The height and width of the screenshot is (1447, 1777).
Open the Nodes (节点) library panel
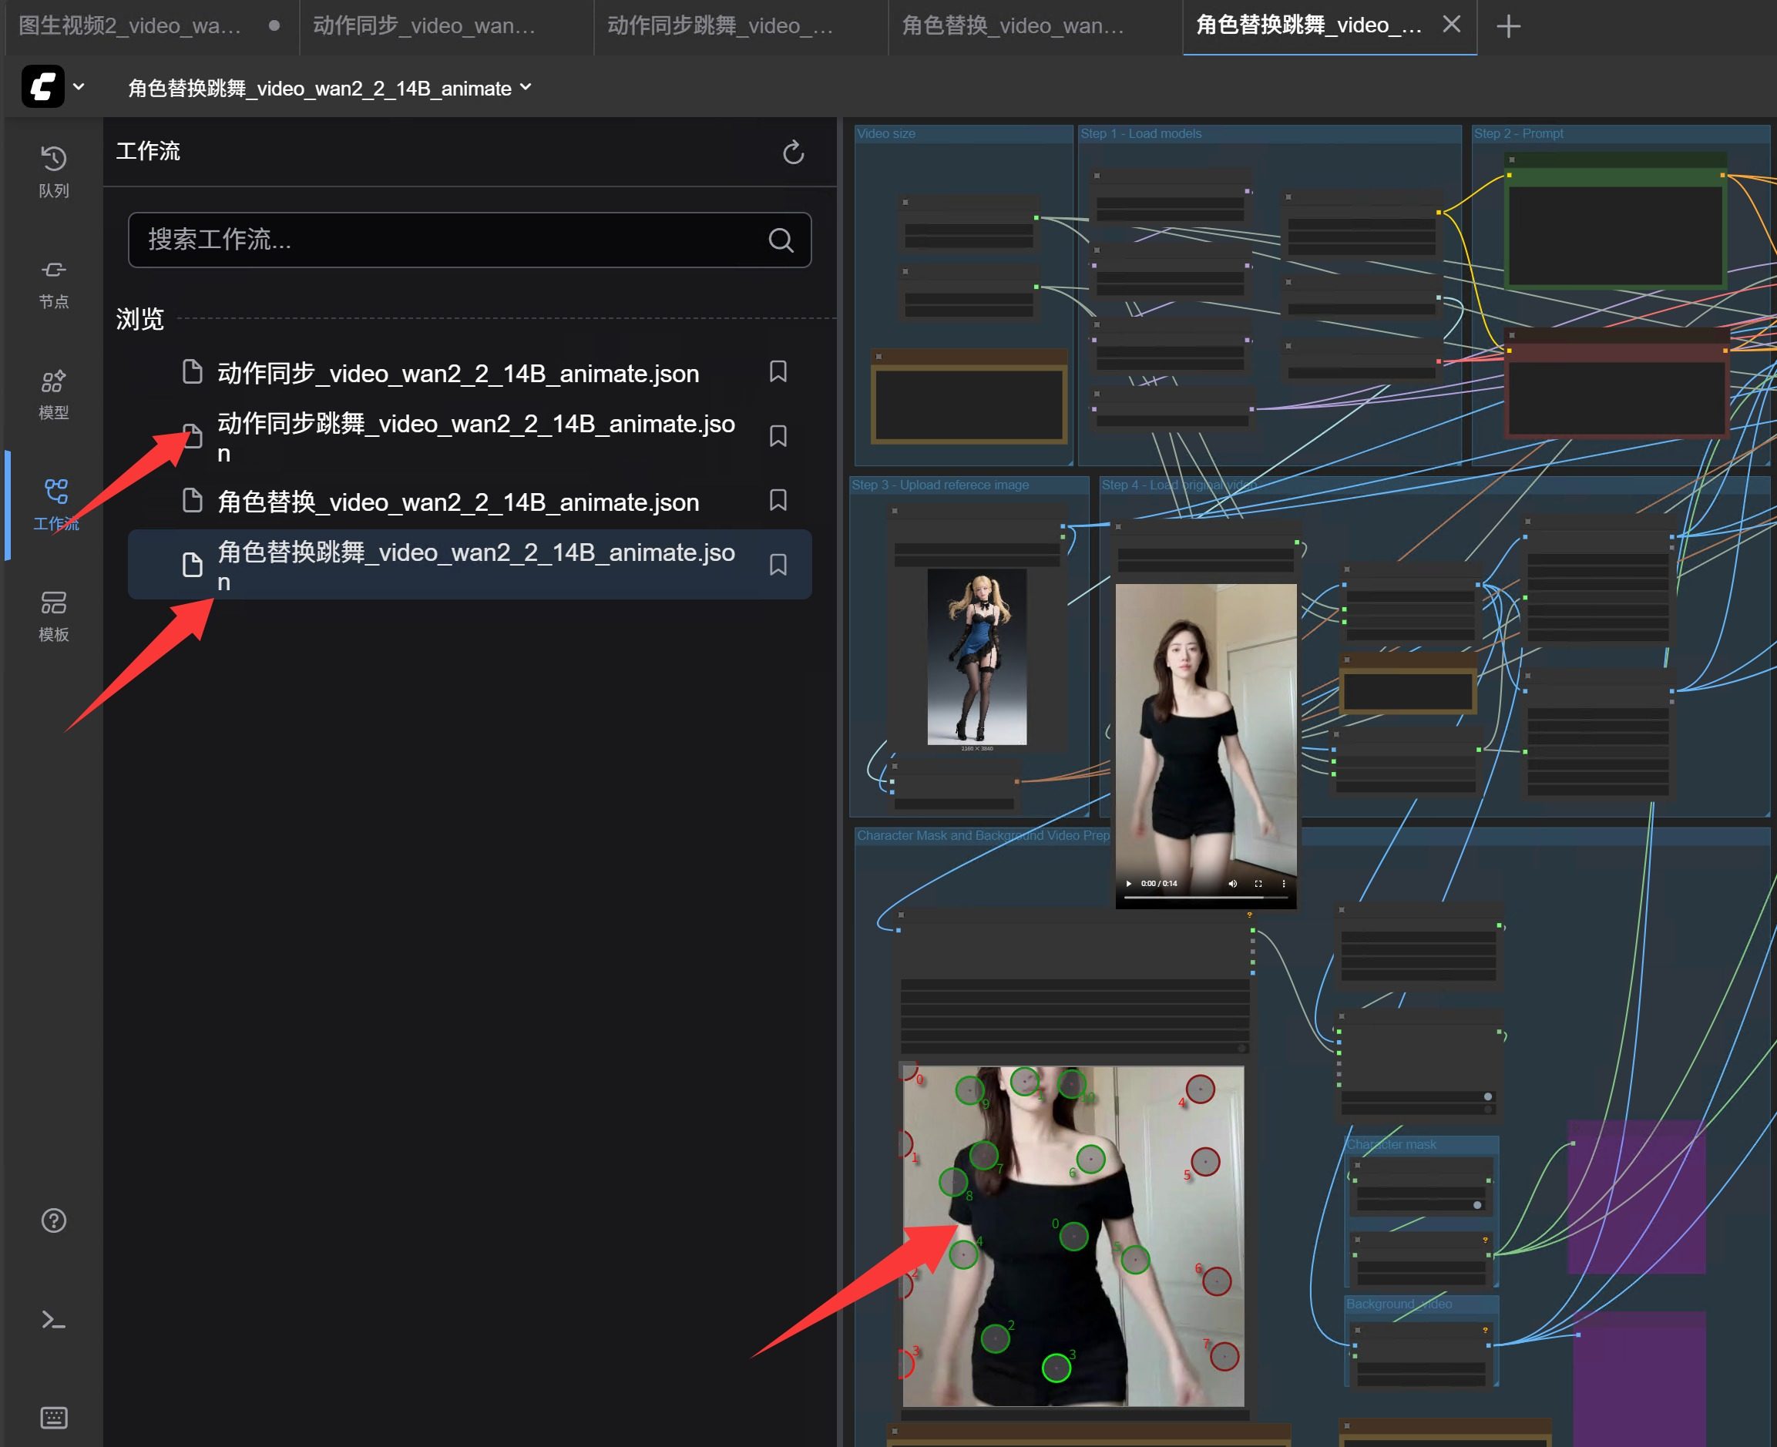tap(53, 283)
